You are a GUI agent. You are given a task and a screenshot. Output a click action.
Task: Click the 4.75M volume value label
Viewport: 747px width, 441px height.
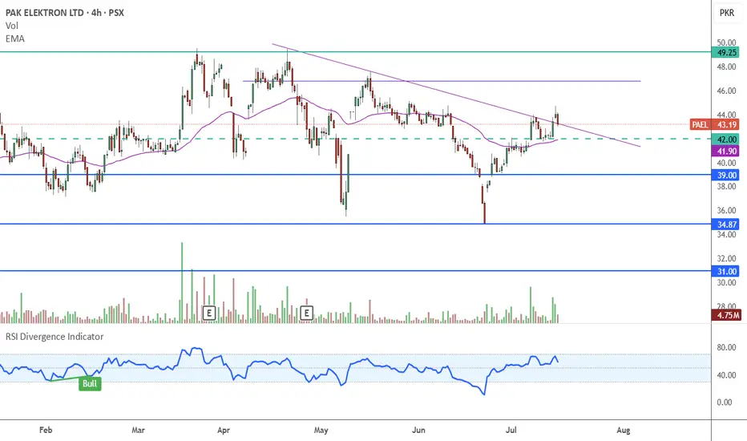pos(726,315)
